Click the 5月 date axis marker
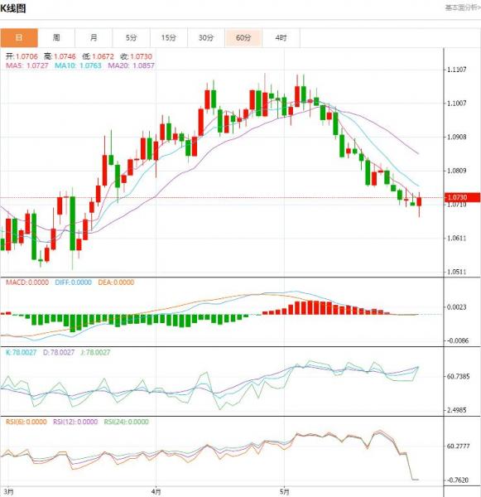 click(285, 492)
